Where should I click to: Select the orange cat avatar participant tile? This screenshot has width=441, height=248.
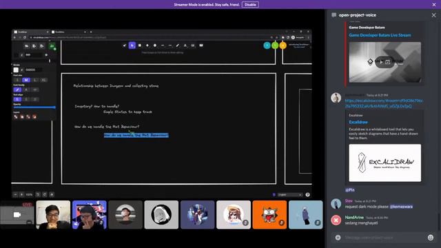point(269,214)
